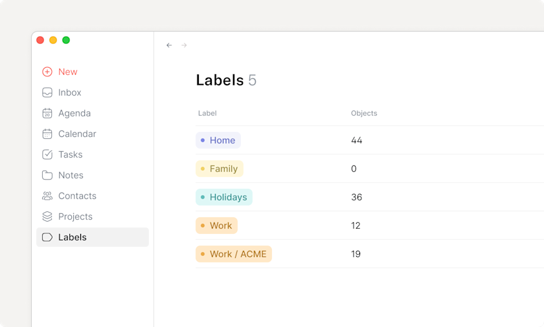Image resolution: width=544 pixels, height=327 pixels.
Task: Click the green window zoom button
Action: click(x=66, y=40)
